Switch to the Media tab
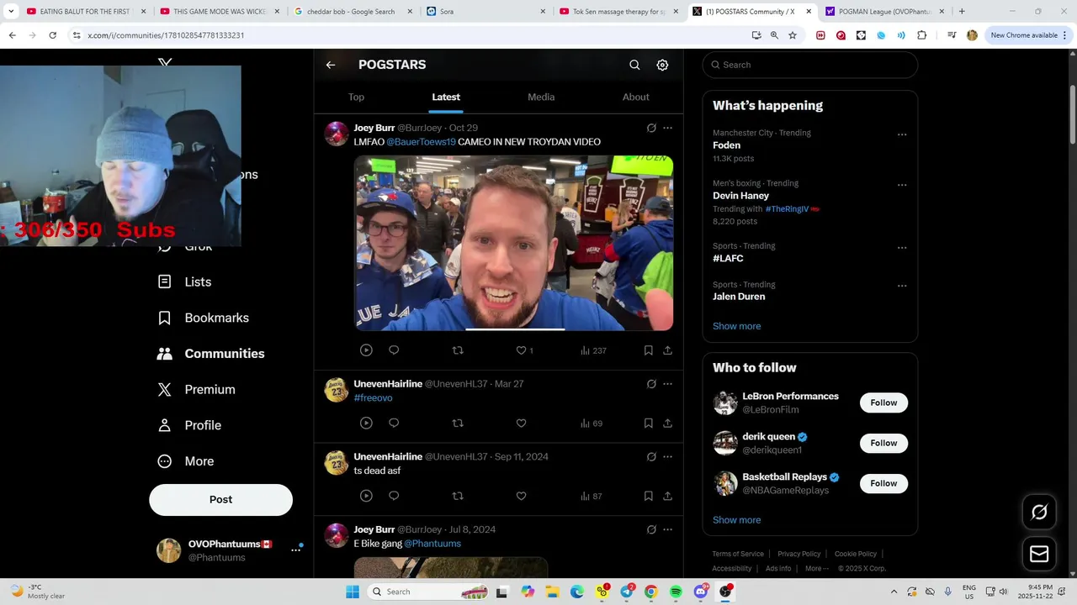Screen dimensions: 1077x605 click(x=541, y=97)
